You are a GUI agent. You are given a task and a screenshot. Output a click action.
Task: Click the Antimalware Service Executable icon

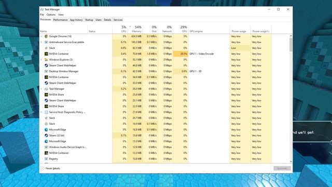tap(46, 42)
